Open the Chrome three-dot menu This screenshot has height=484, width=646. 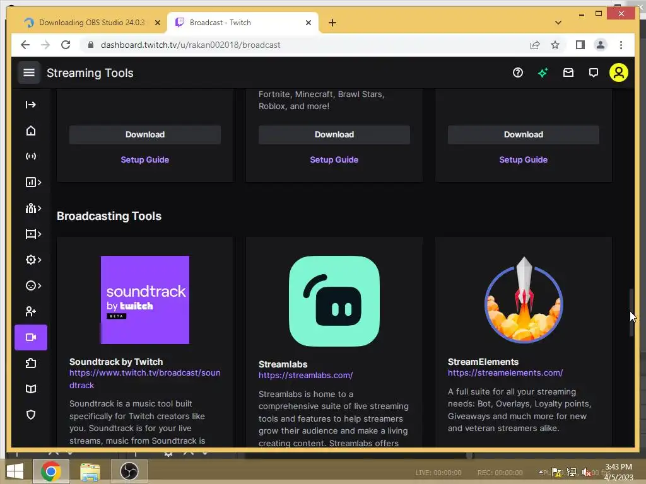[x=621, y=45]
